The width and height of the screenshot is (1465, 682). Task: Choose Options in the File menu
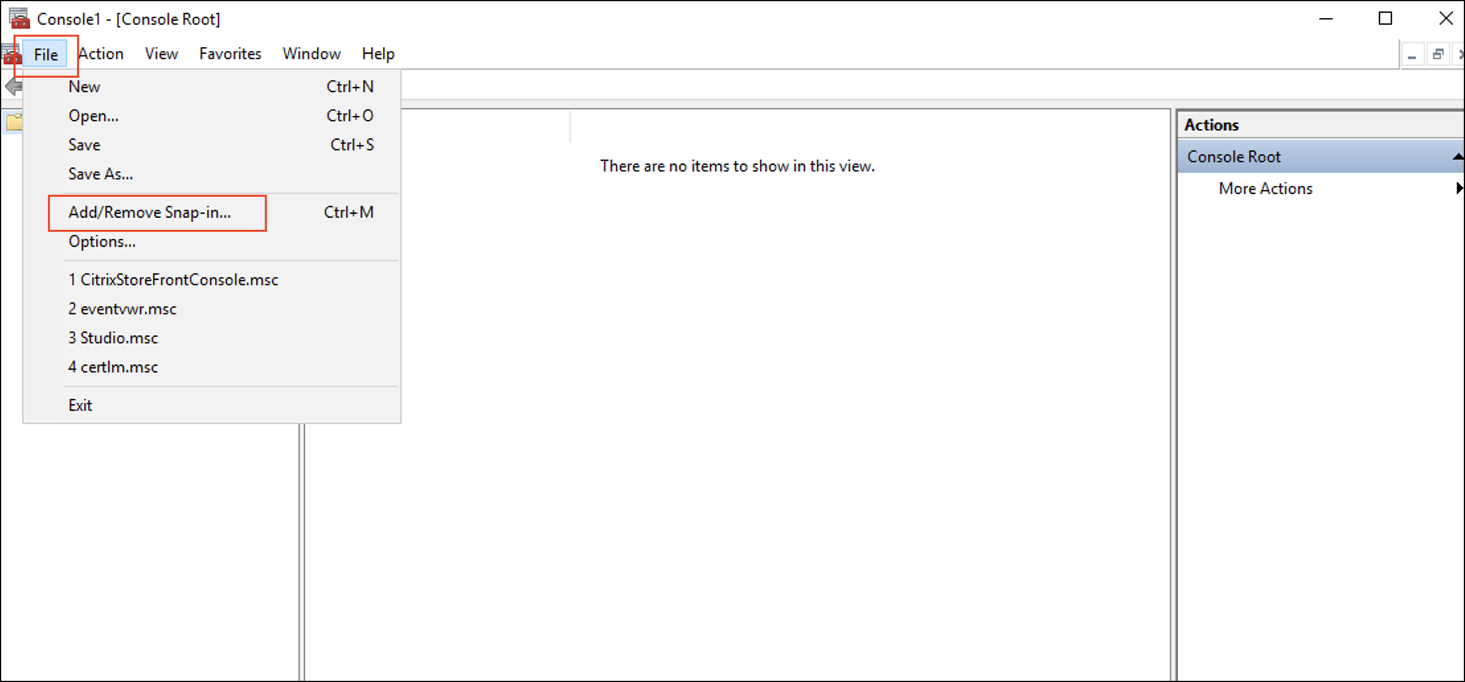point(102,241)
